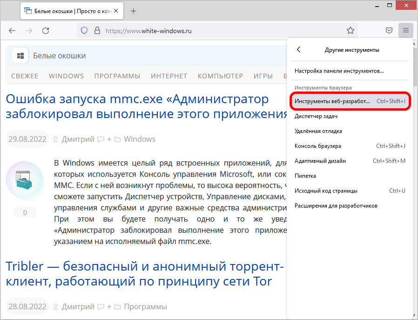Click the forward navigation arrow

point(29,31)
